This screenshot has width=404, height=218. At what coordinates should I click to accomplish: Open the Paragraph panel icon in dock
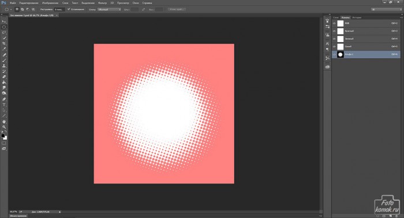tap(327, 49)
